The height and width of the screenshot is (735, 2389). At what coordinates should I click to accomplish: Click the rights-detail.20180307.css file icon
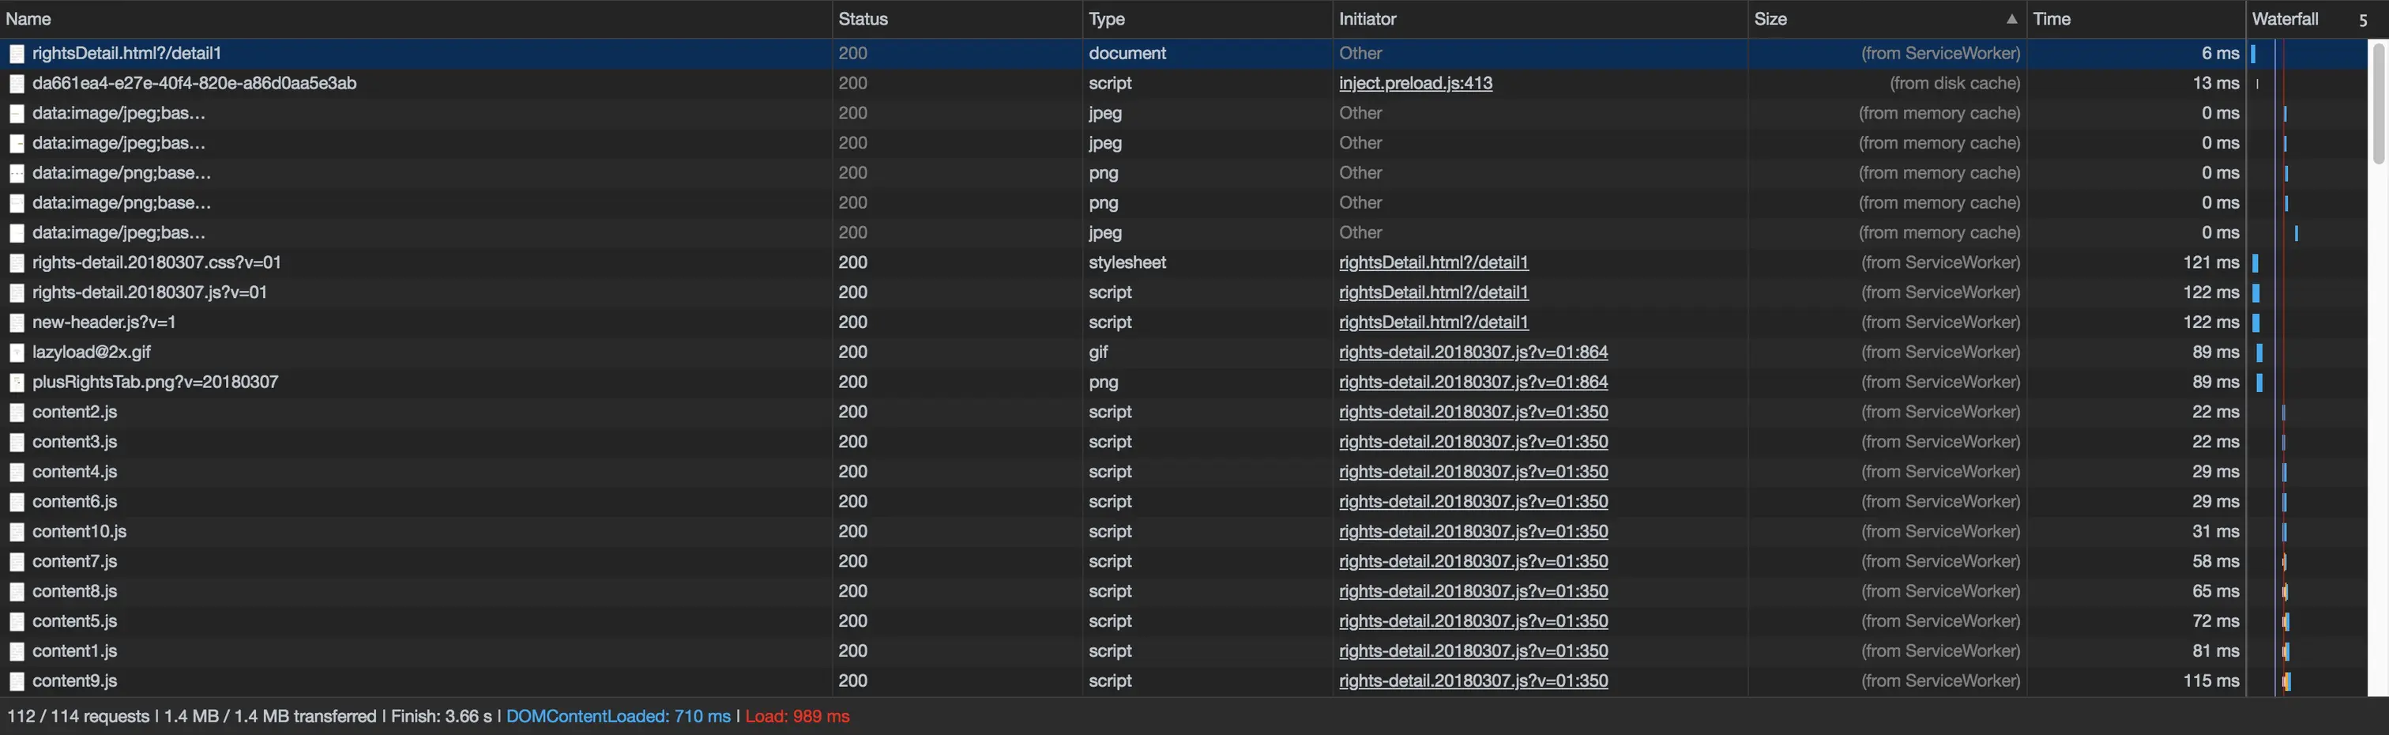(x=17, y=262)
